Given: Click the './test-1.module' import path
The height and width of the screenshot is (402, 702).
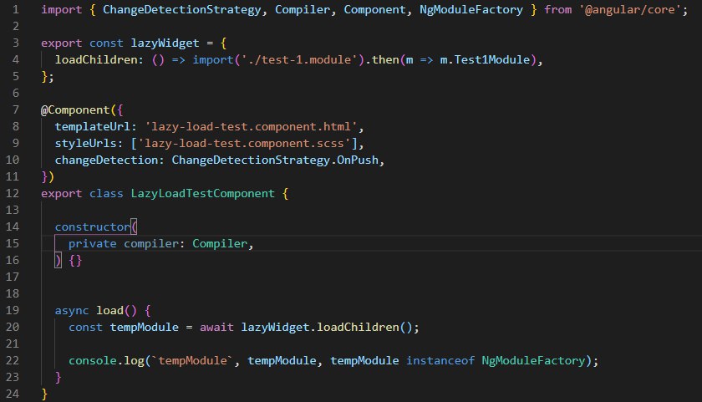Looking at the screenshot, I should click(299, 59).
